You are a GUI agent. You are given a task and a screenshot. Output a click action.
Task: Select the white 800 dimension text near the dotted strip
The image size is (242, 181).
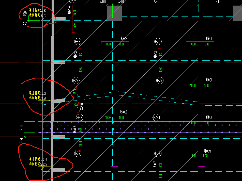pos(21,127)
